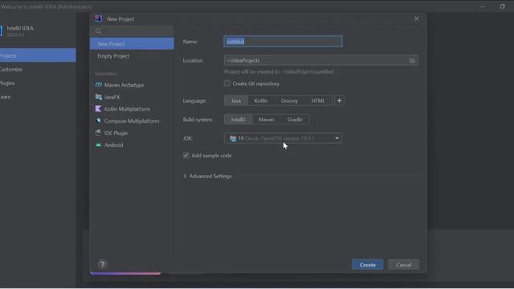Click the JavaFX generator icon
This screenshot has width=514, height=289.
(98, 97)
